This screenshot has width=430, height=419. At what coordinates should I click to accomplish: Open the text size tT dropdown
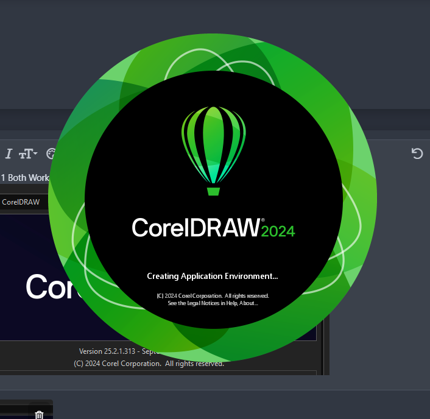pyautogui.click(x=28, y=153)
